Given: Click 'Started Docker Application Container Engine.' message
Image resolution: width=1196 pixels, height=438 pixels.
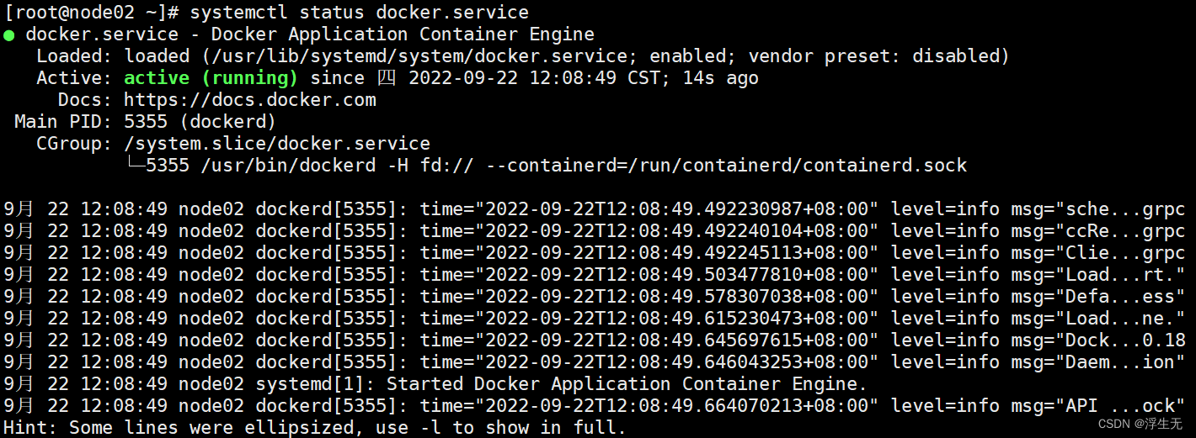Looking at the screenshot, I should click(627, 384).
